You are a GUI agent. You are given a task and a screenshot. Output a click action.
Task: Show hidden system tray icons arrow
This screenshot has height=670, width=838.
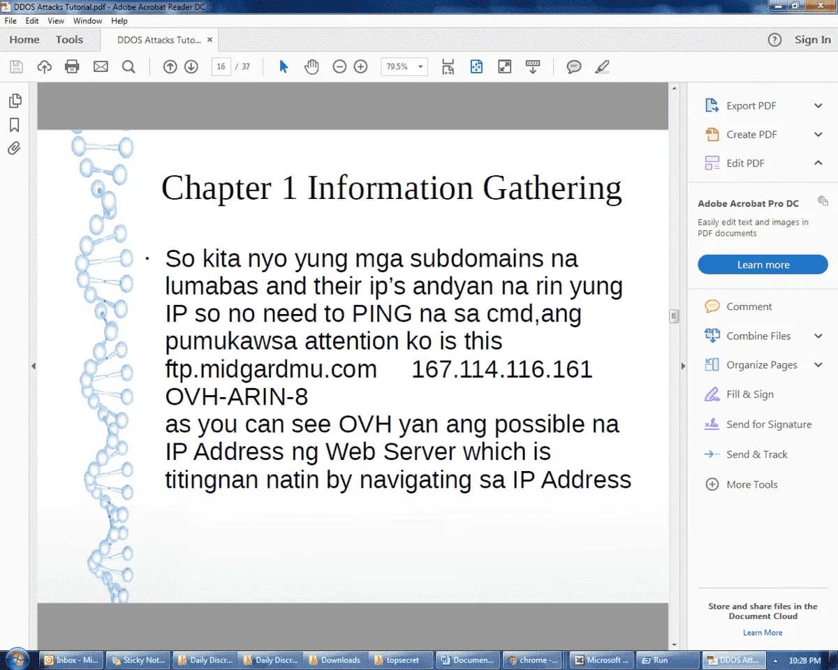click(775, 660)
